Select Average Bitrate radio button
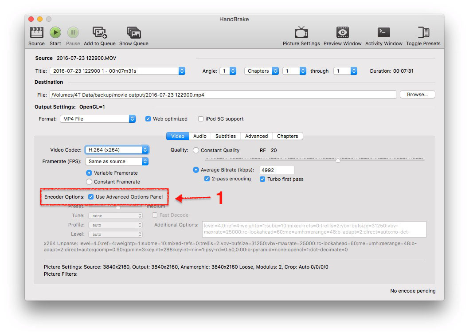Viewport: 473px width, 336px height. pyautogui.click(x=196, y=170)
